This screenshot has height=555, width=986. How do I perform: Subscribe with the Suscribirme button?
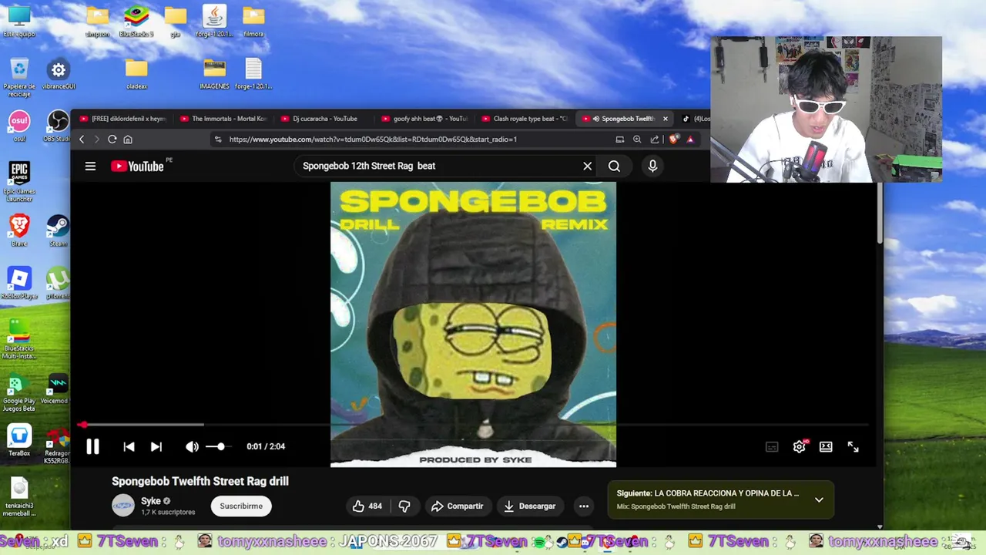pos(241,506)
